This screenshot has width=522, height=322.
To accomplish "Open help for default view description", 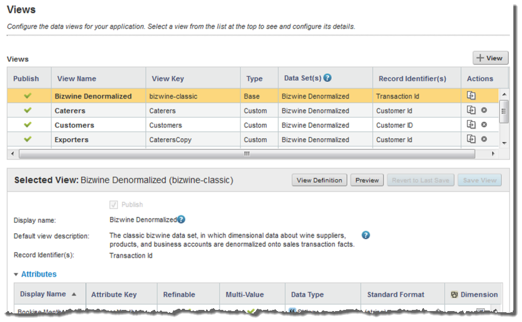I will pyautogui.click(x=366, y=236).
